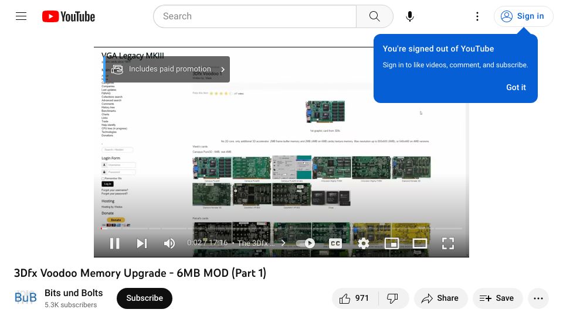Go to the YouTube home logo
Image resolution: width=563 pixels, height=316 pixels.
tap(69, 16)
